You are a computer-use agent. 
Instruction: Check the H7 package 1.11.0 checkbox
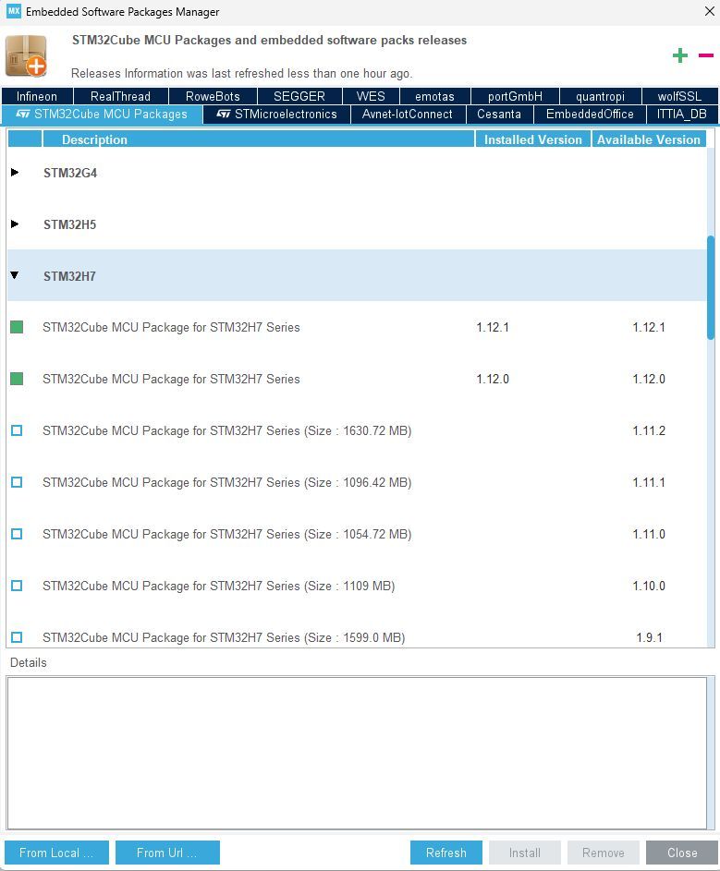coord(17,534)
